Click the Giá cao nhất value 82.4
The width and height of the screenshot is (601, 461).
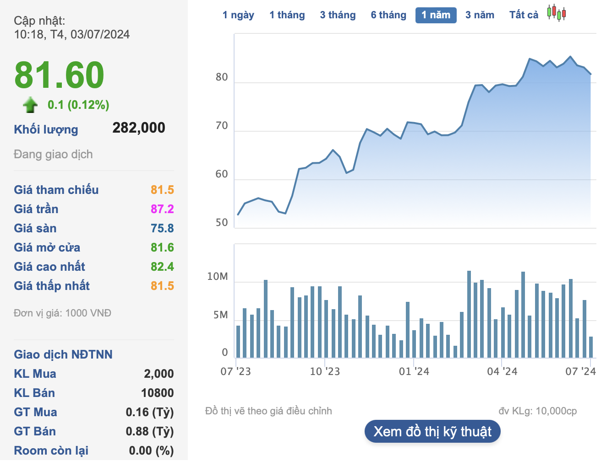(x=162, y=267)
